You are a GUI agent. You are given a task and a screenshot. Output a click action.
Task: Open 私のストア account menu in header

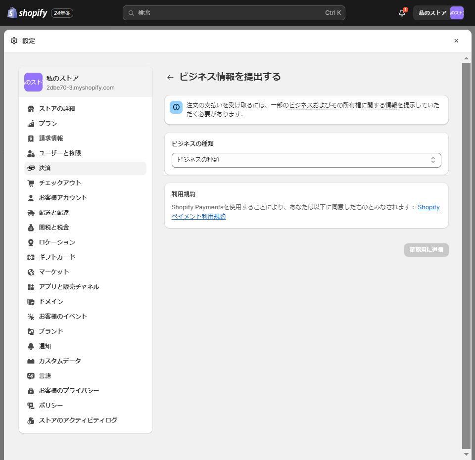(438, 13)
